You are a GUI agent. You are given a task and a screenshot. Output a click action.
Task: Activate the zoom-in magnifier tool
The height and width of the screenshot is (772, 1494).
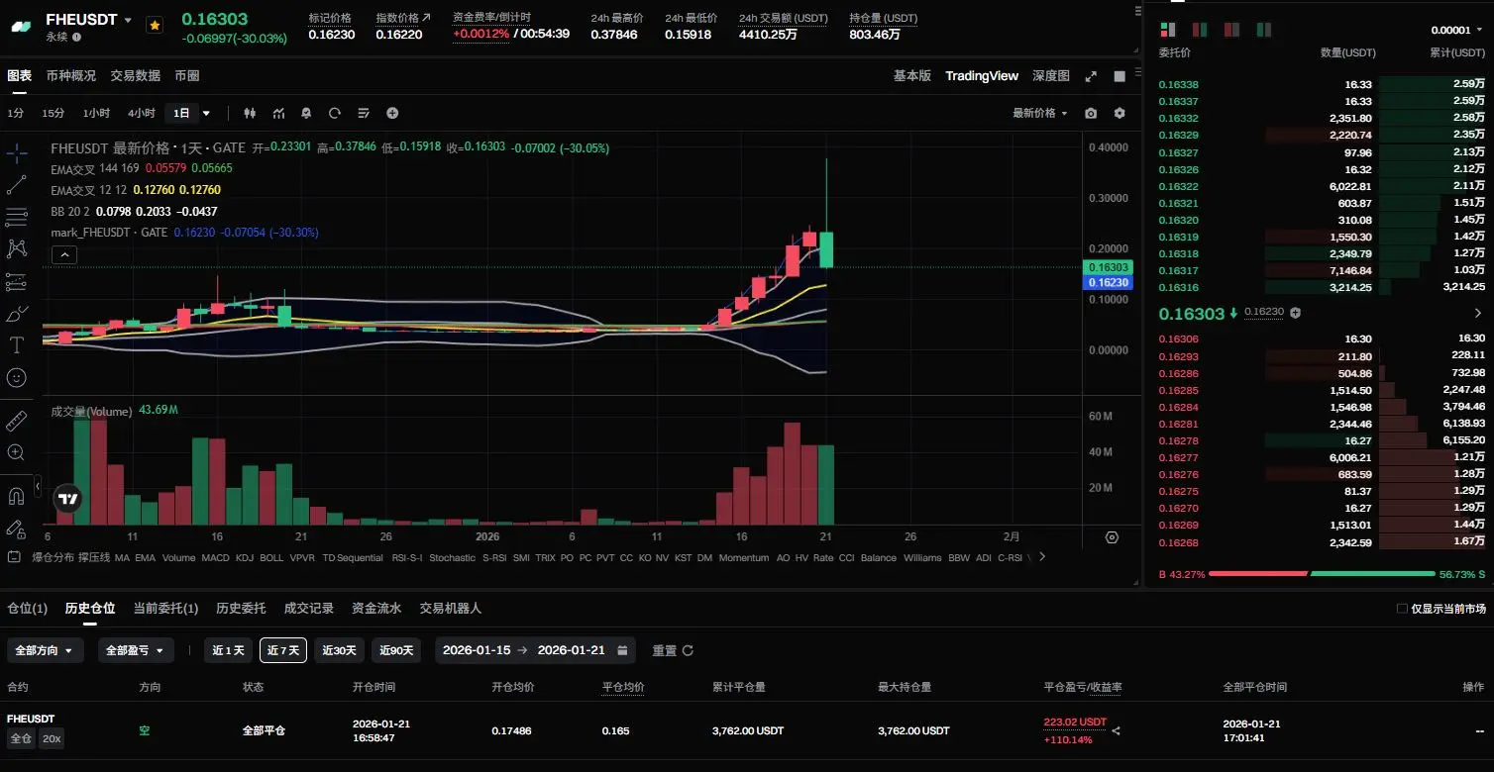(17, 452)
